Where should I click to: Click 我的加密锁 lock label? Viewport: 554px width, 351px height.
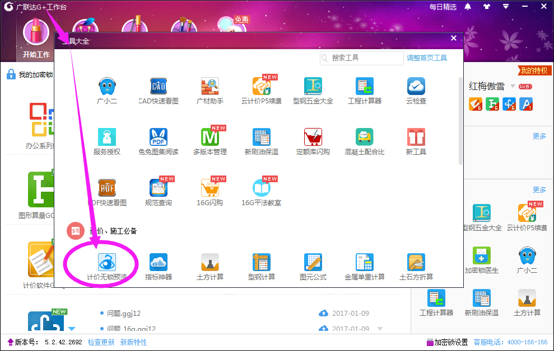pyautogui.click(x=30, y=74)
